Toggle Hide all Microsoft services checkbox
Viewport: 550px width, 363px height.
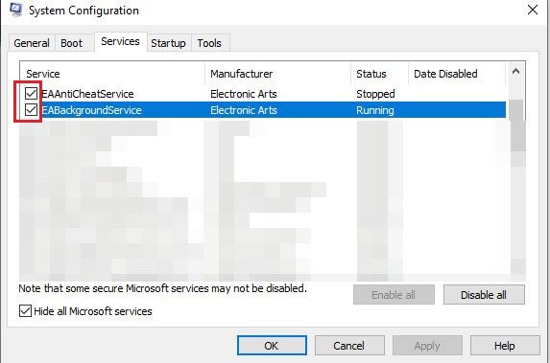(25, 311)
